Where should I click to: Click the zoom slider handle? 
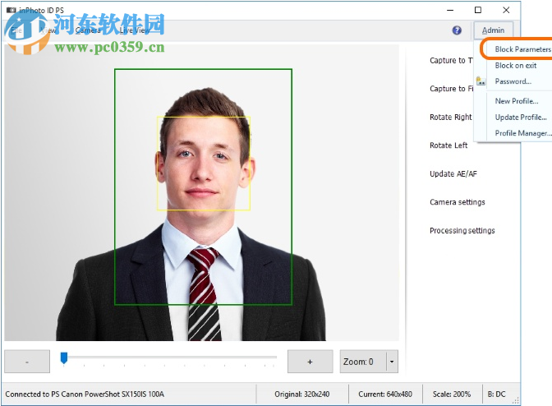pos(64,358)
